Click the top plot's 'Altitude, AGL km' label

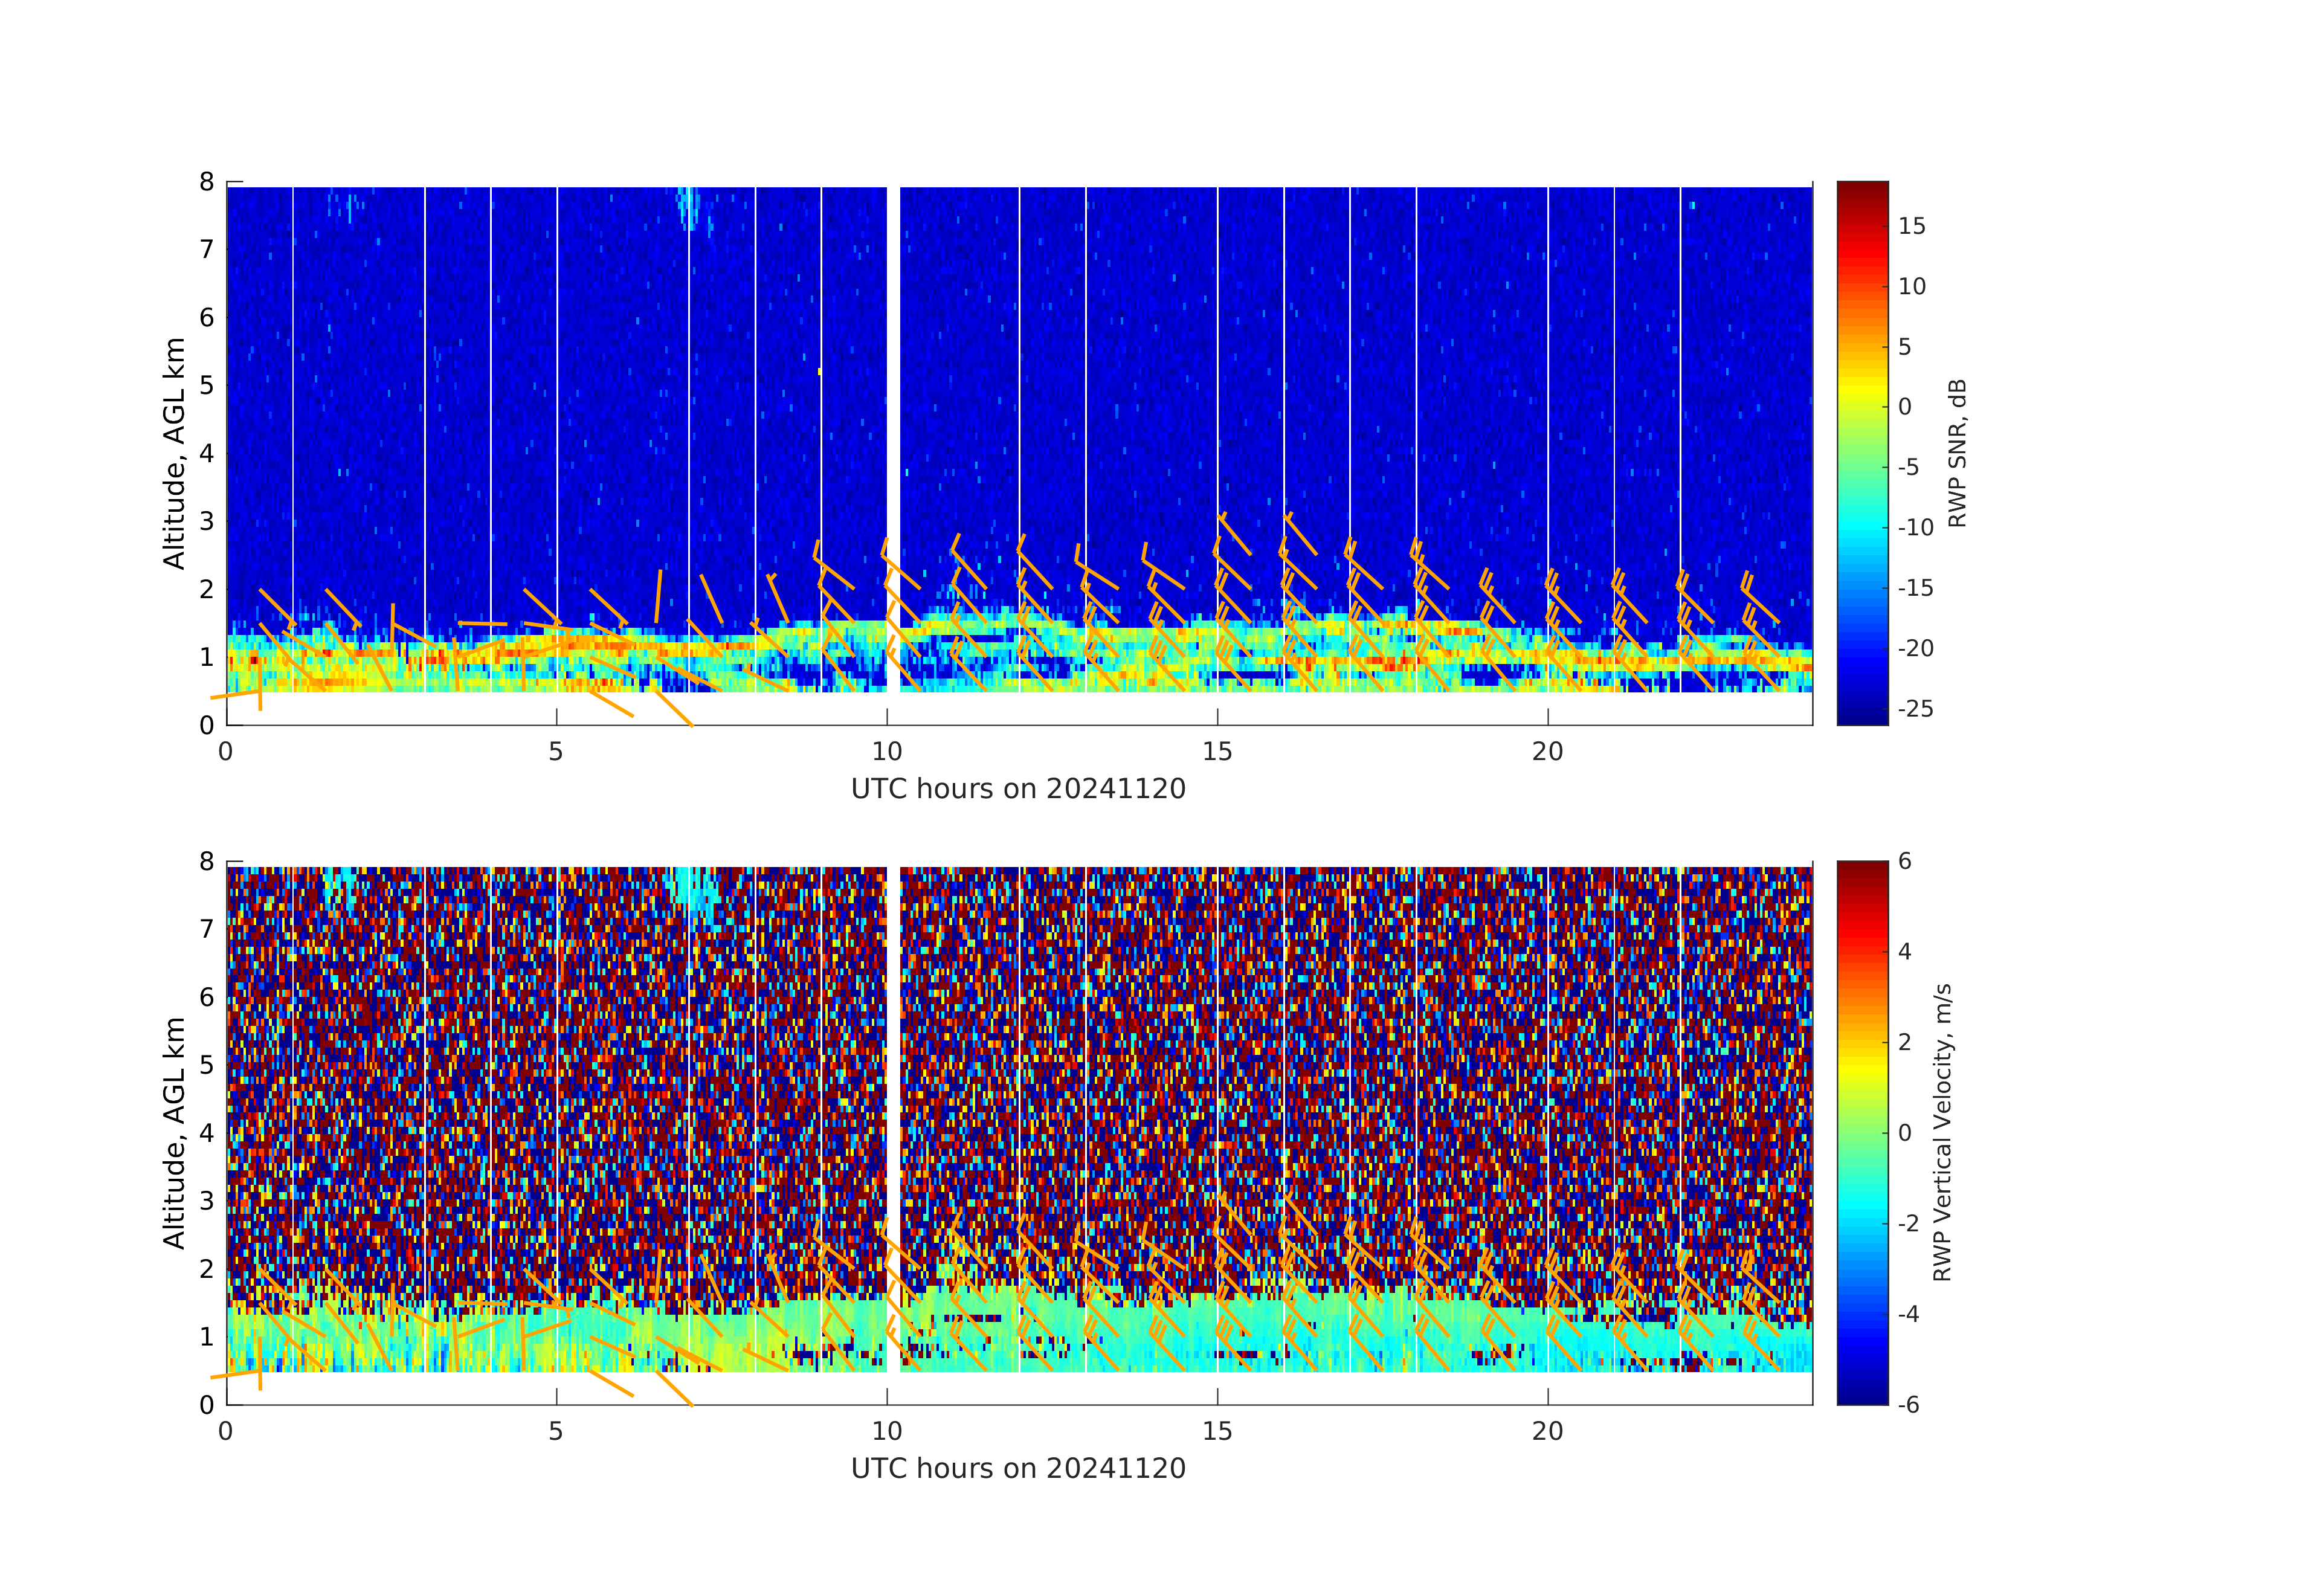click(174, 453)
